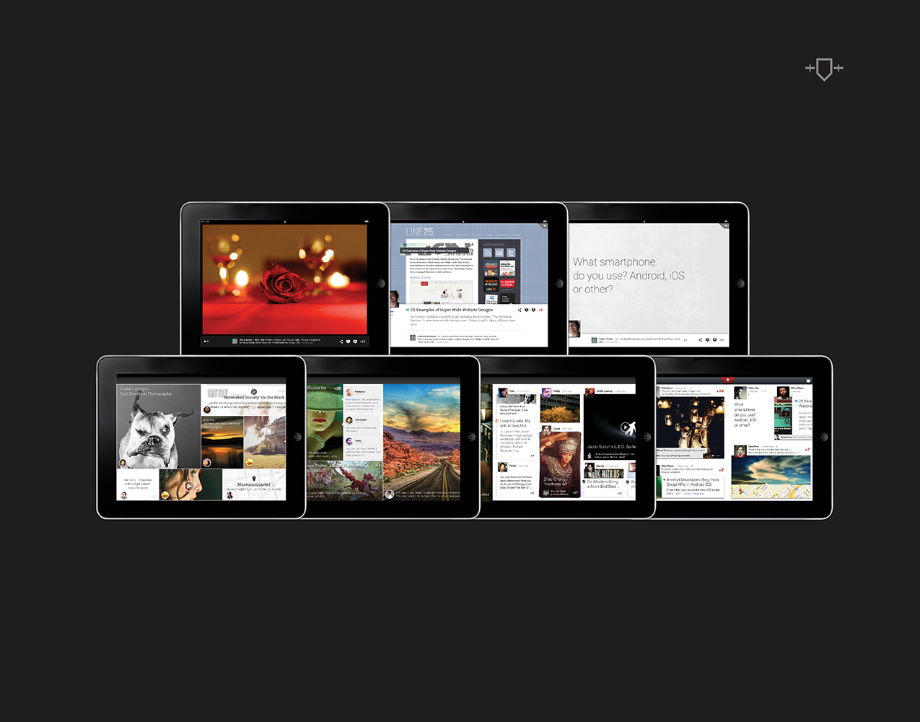Open the green hat woman photo
920x722 pixels.
point(325,422)
